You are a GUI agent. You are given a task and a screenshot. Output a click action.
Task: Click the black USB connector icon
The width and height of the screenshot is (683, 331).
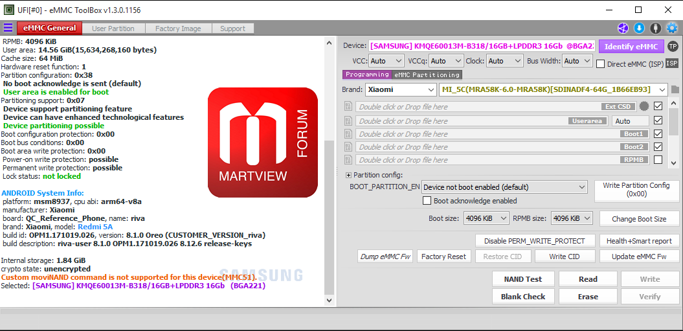[656, 29]
